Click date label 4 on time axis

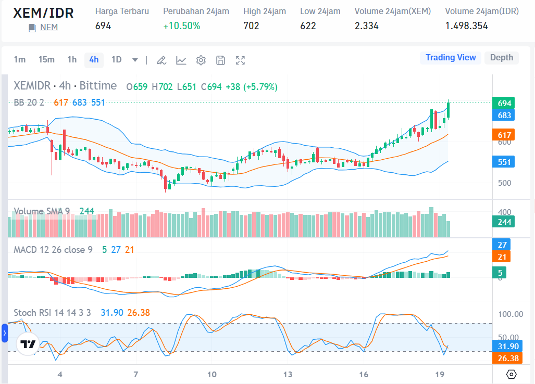pos(60,375)
